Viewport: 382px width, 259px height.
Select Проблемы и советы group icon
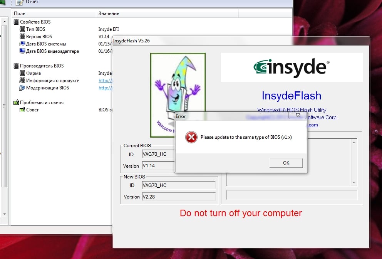[x=16, y=103]
